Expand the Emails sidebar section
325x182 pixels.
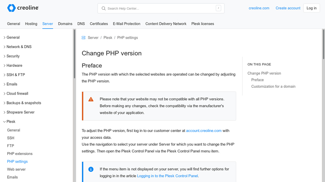click(11, 84)
